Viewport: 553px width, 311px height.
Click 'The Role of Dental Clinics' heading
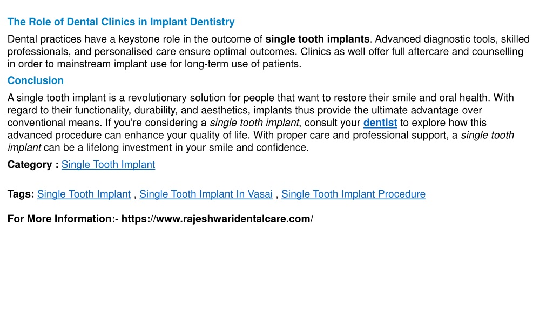coord(121,22)
